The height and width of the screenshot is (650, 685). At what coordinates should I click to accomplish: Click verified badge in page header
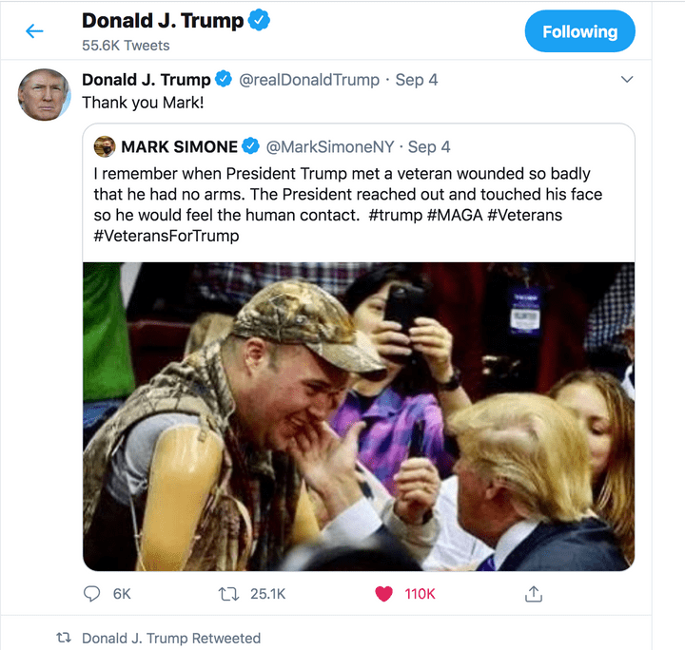pos(258,20)
